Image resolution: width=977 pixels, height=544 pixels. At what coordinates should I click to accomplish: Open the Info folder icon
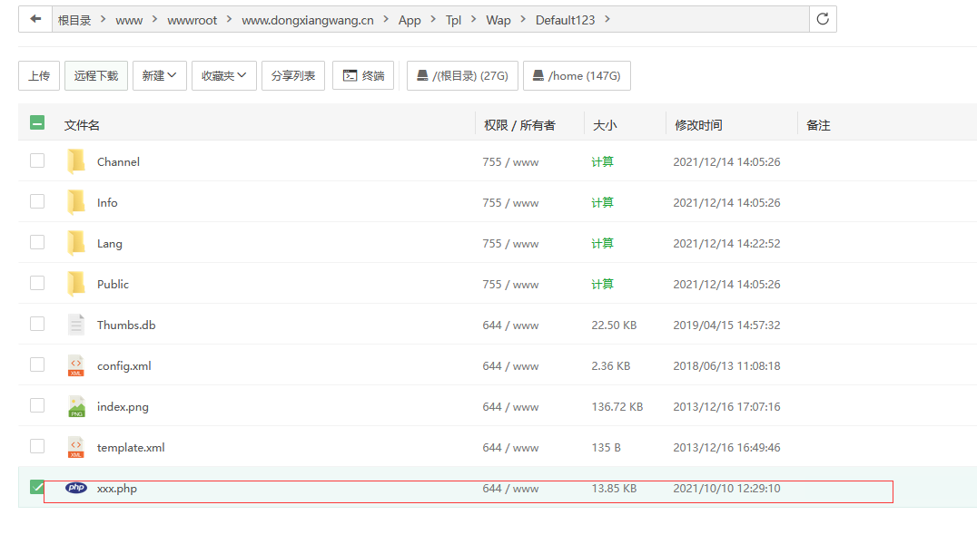(76, 202)
